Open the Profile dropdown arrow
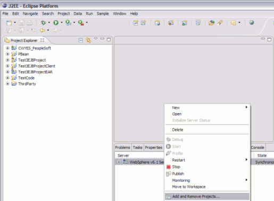Viewport: 274px width, 201px height. point(74,22)
